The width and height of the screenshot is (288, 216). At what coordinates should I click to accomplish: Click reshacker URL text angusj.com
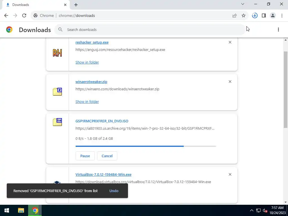point(120,49)
